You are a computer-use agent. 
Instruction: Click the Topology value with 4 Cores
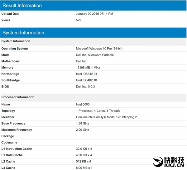(x=98, y=111)
